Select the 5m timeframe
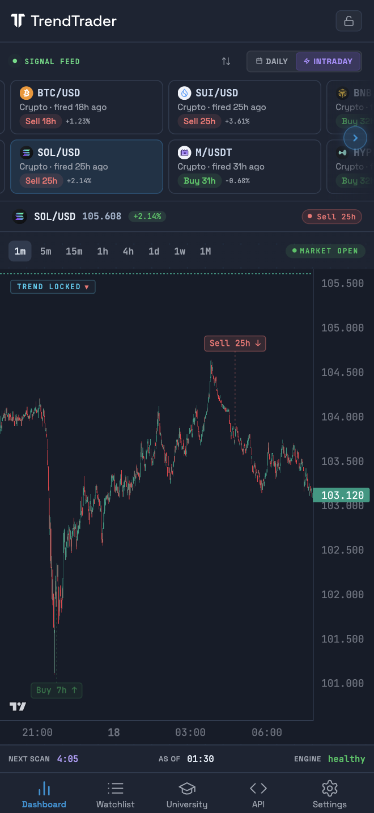Viewport: 374px width, 813px height. coord(46,251)
